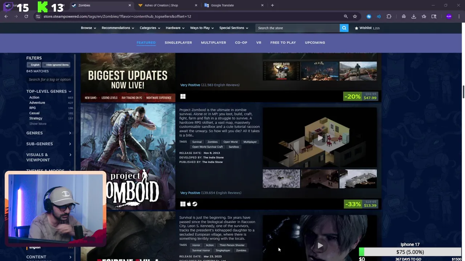Expand the Visuals & Viewpoint section
The height and width of the screenshot is (261, 465).
coord(49,157)
